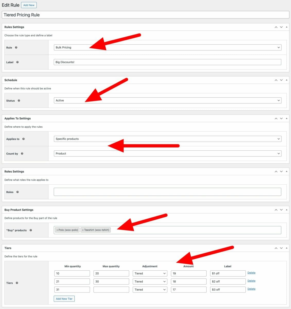This screenshot has width=291, height=309.
Task: Click Min quantity field with value 31
Action: pyautogui.click(x=72, y=290)
